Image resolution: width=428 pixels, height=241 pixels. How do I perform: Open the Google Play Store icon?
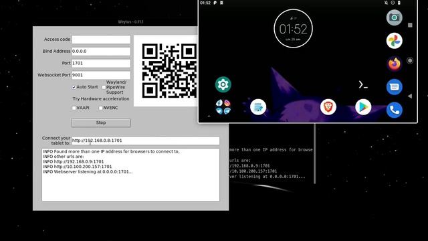(x=363, y=107)
